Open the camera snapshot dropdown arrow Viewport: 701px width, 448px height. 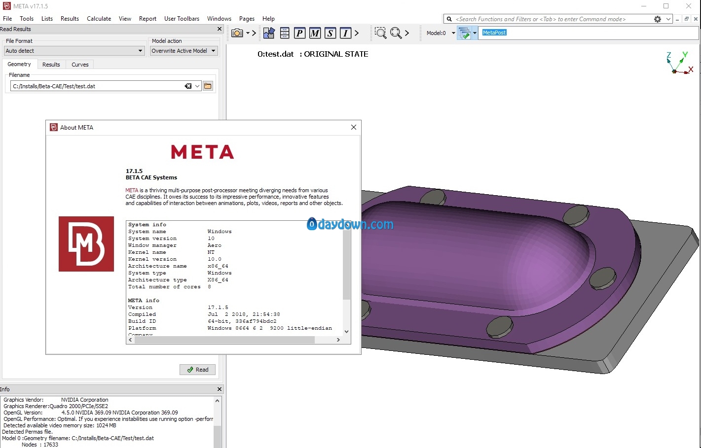click(248, 33)
